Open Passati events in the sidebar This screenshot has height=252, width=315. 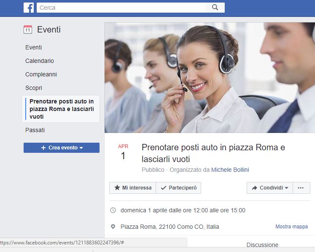(x=35, y=130)
